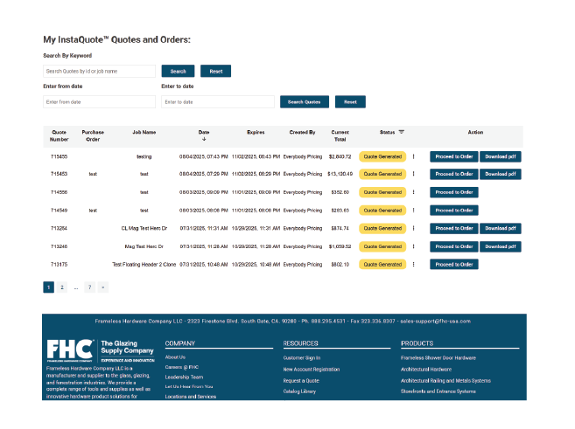Viewport: 575px width, 429px height.
Task: Open kebab menu for quote 713175
Action: pyautogui.click(x=413, y=264)
